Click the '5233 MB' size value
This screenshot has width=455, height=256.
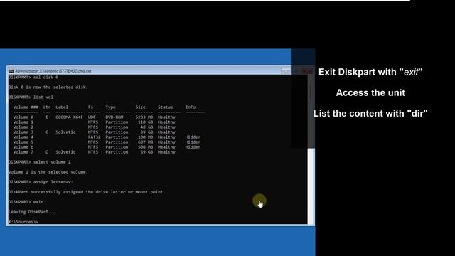[x=144, y=117]
